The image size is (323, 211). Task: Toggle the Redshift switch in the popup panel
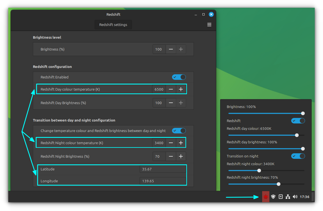298,121
